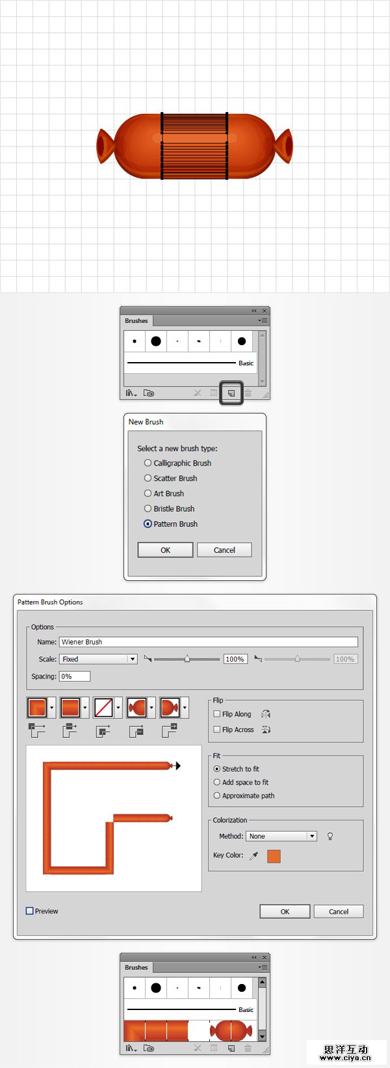Enable the Flip Along checkbox
This screenshot has height=1068, width=390.
coord(217,714)
